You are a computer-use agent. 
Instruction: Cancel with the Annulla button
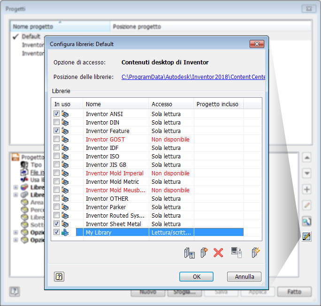point(244,277)
